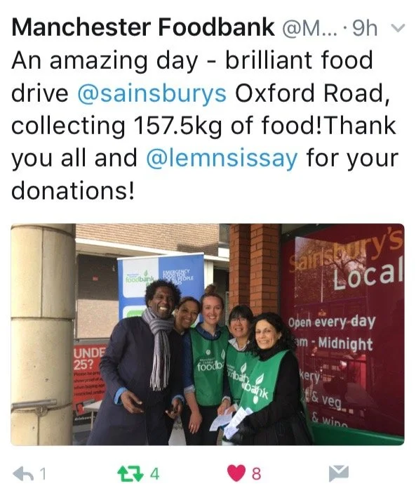View the 9h timestamp details
Image resolution: width=416 pixels, height=498 pixels.
click(365, 28)
